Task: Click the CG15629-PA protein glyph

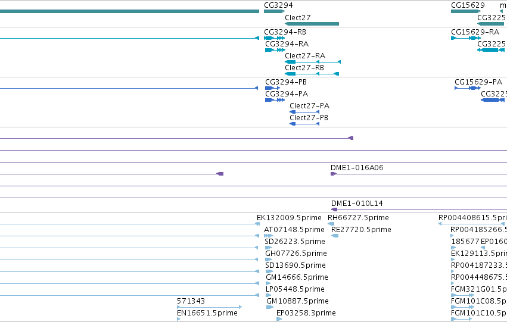Action: [x=468, y=88]
